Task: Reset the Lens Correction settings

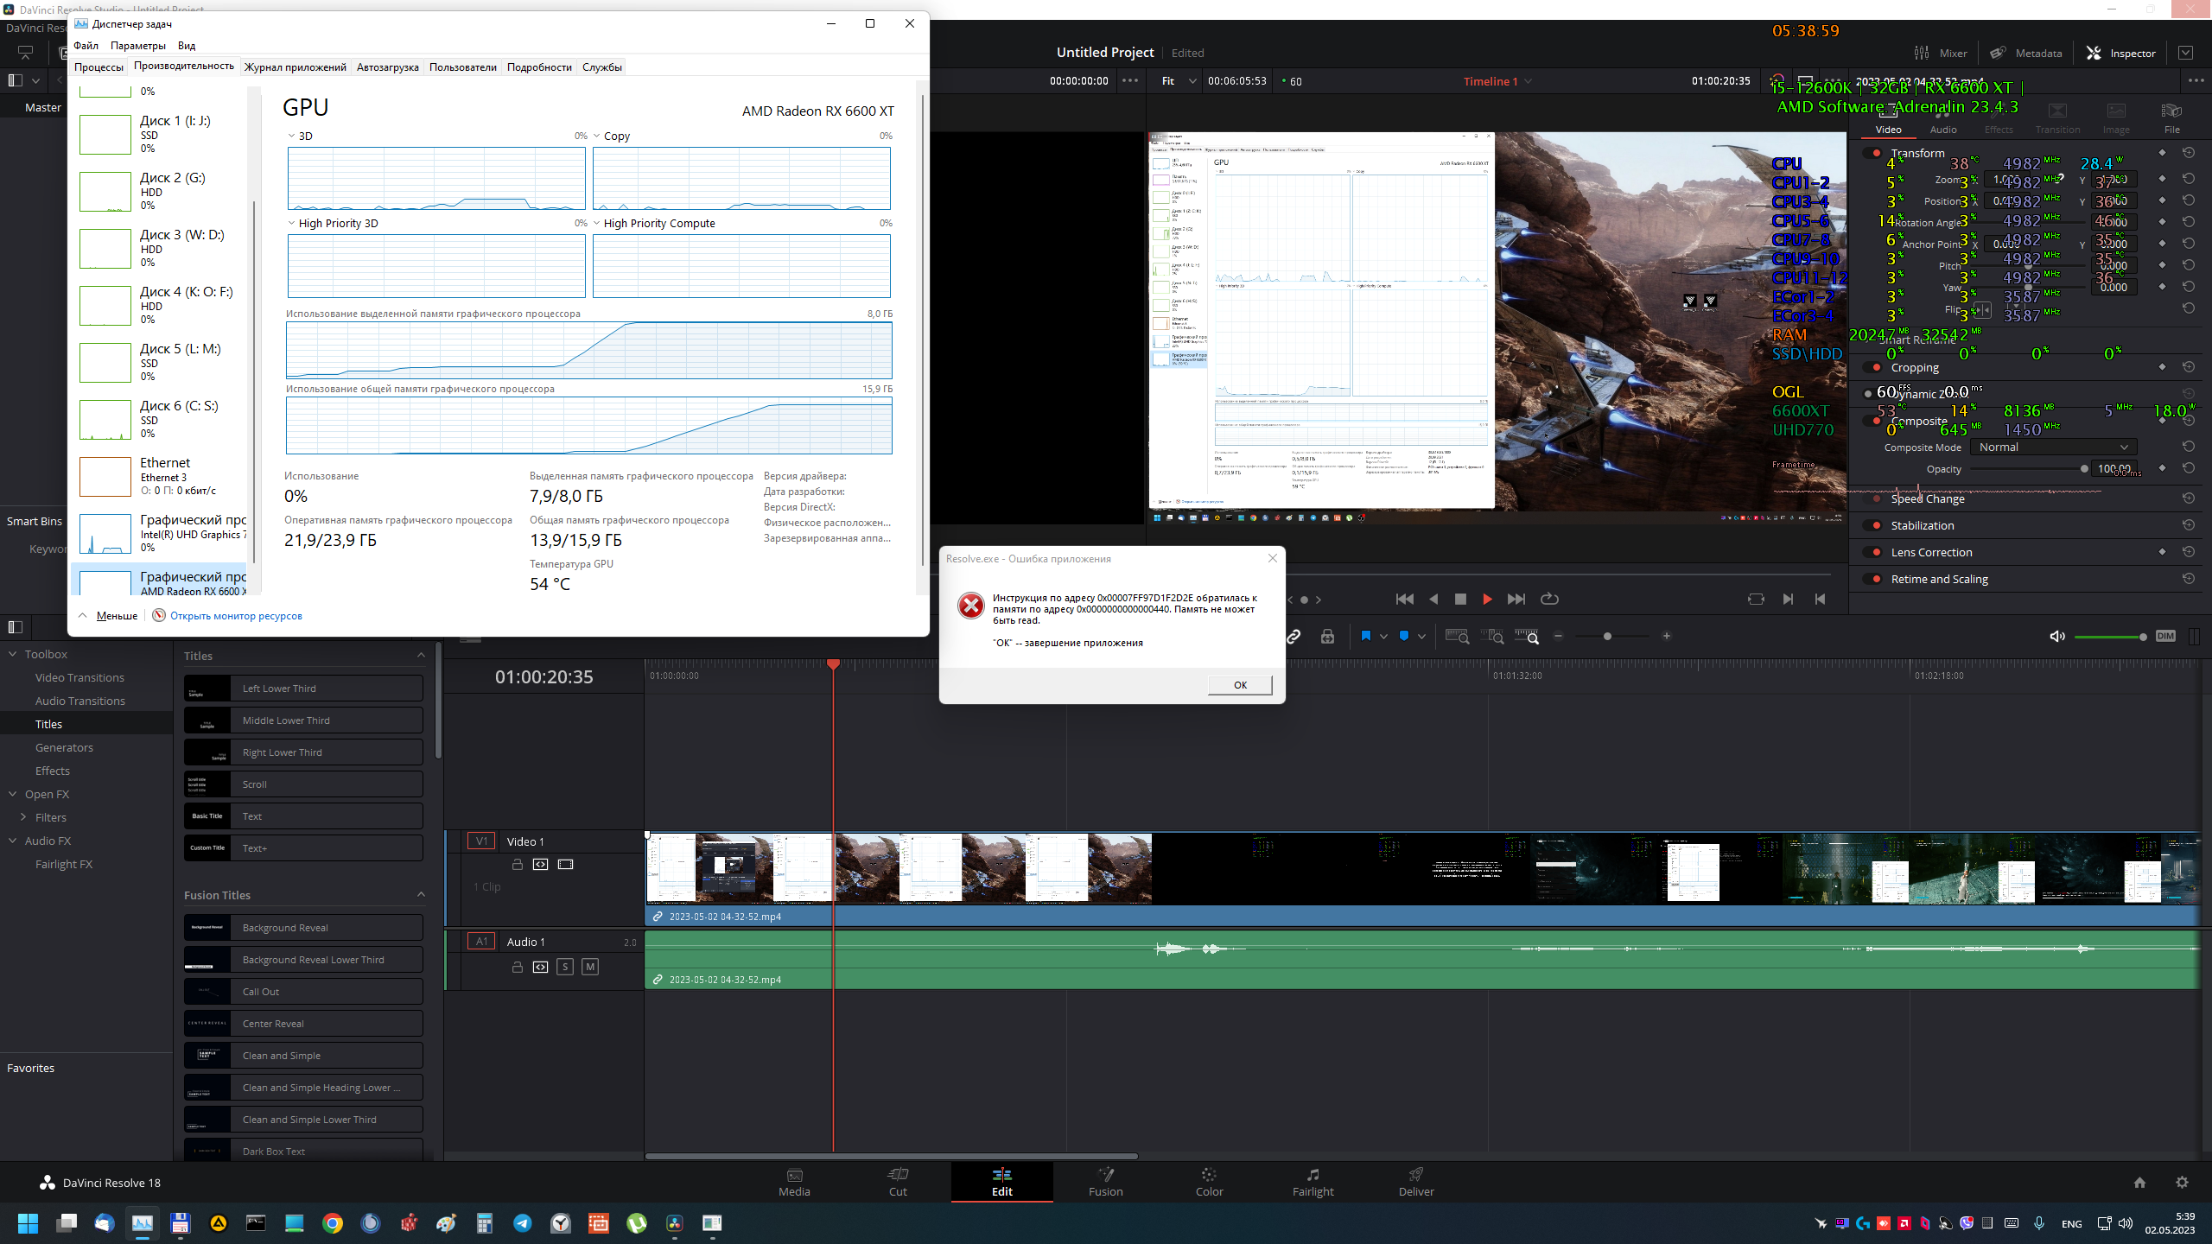Action: pyautogui.click(x=2189, y=552)
